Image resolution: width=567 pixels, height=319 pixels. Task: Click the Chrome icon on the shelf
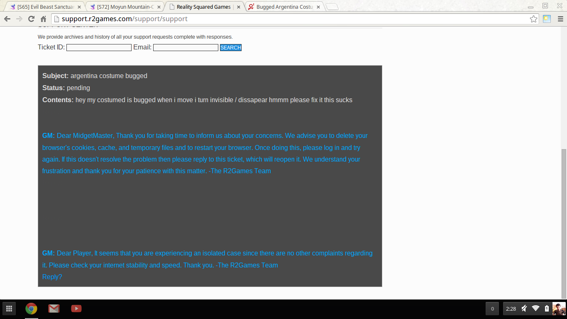tap(31, 309)
